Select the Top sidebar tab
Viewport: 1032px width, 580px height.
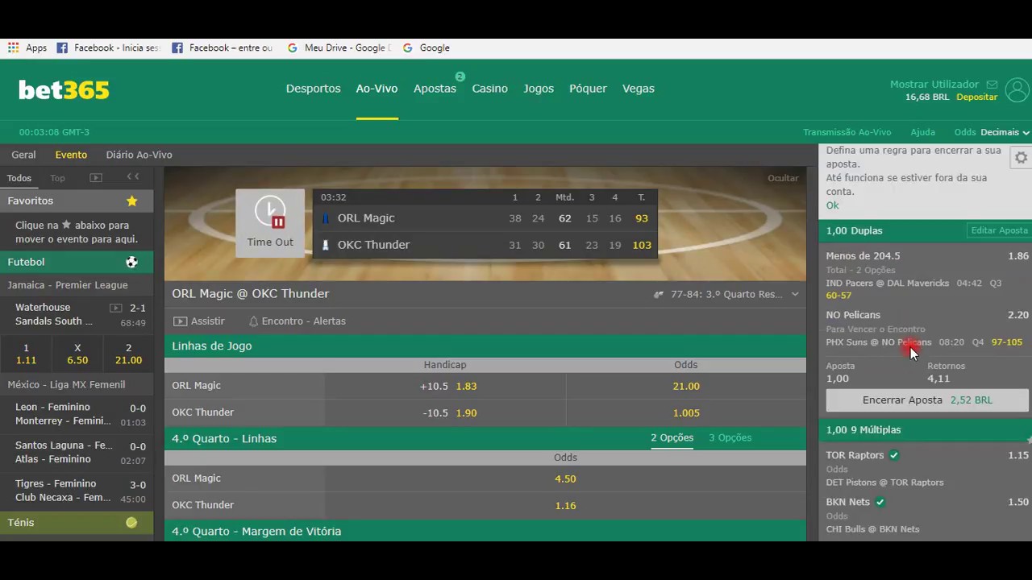57,178
